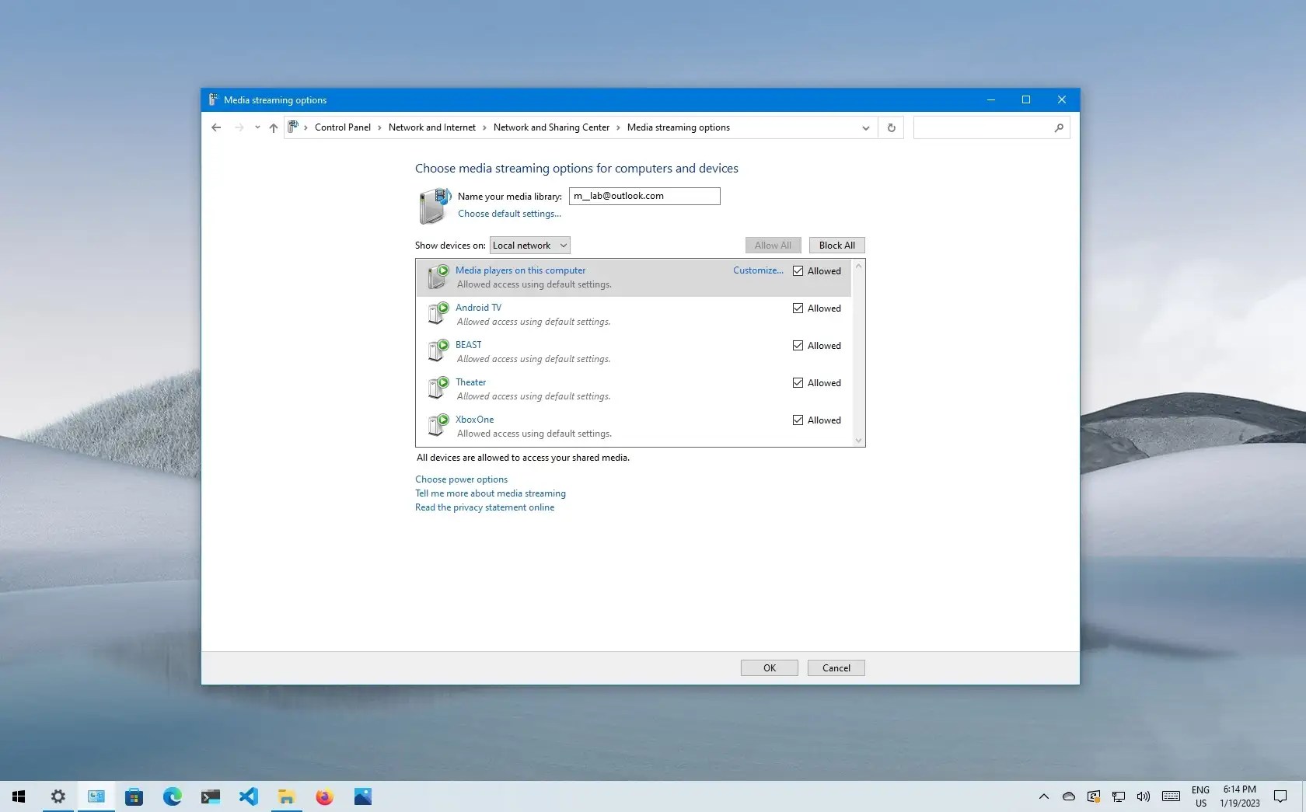This screenshot has width=1306, height=812.
Task: Uncheck Allowed for Android TV
Action: click(798, 308)
